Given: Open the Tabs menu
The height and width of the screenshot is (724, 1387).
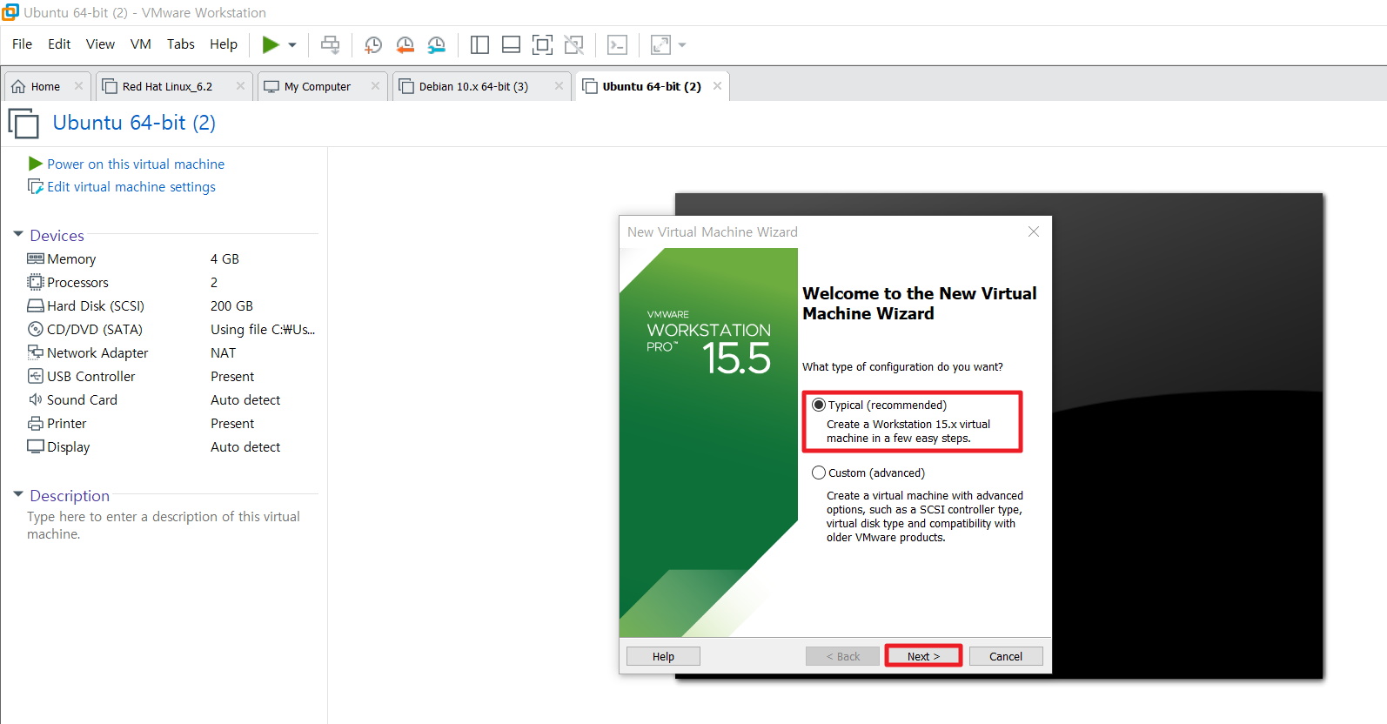Looking at the screenshot, I should point(181,44).
